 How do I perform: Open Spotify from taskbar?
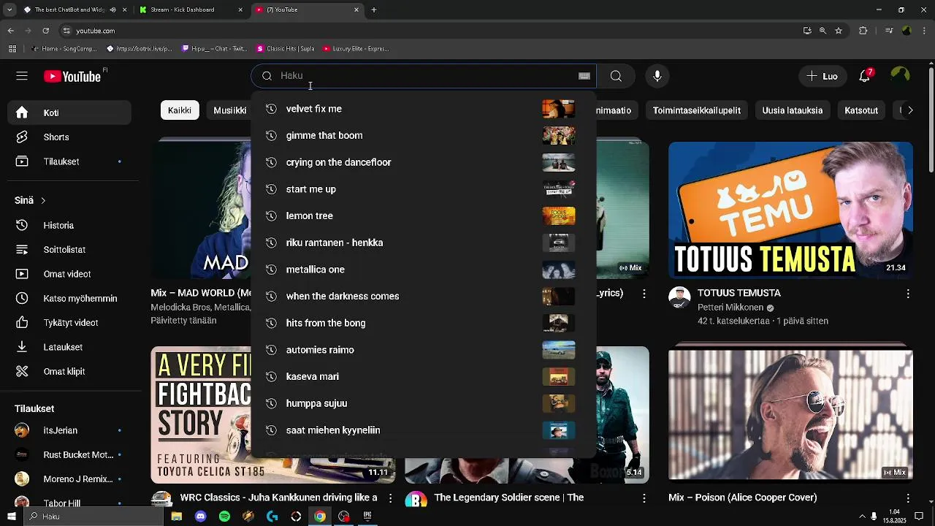(224, 517)
